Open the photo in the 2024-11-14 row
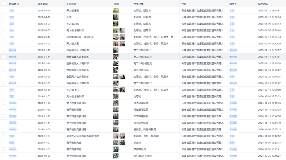 (116, 123)
